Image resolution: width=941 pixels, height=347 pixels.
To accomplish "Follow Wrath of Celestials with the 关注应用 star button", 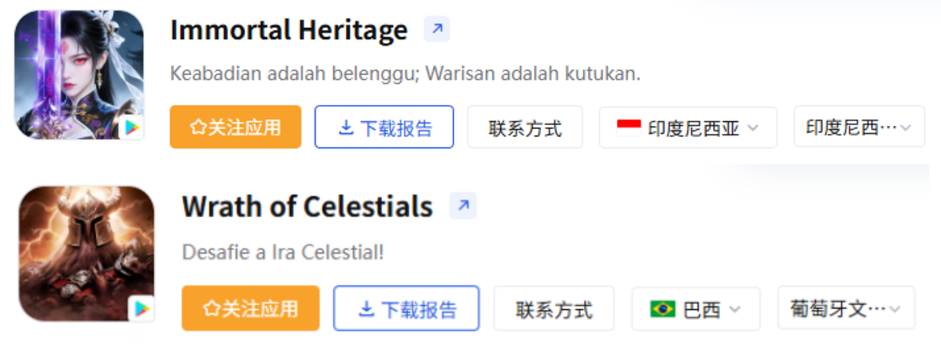I will click(250, 309).
